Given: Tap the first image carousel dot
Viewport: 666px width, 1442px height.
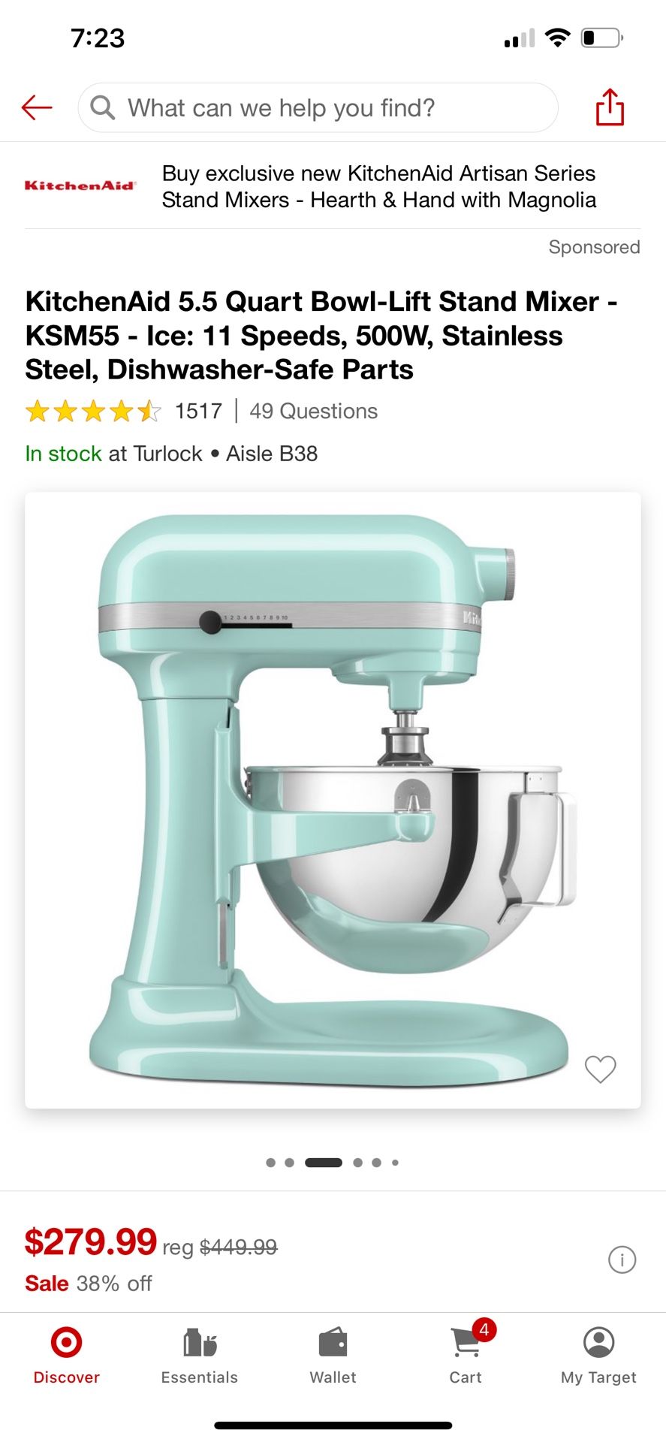Looking at the screenshot, I should 270,1163.
